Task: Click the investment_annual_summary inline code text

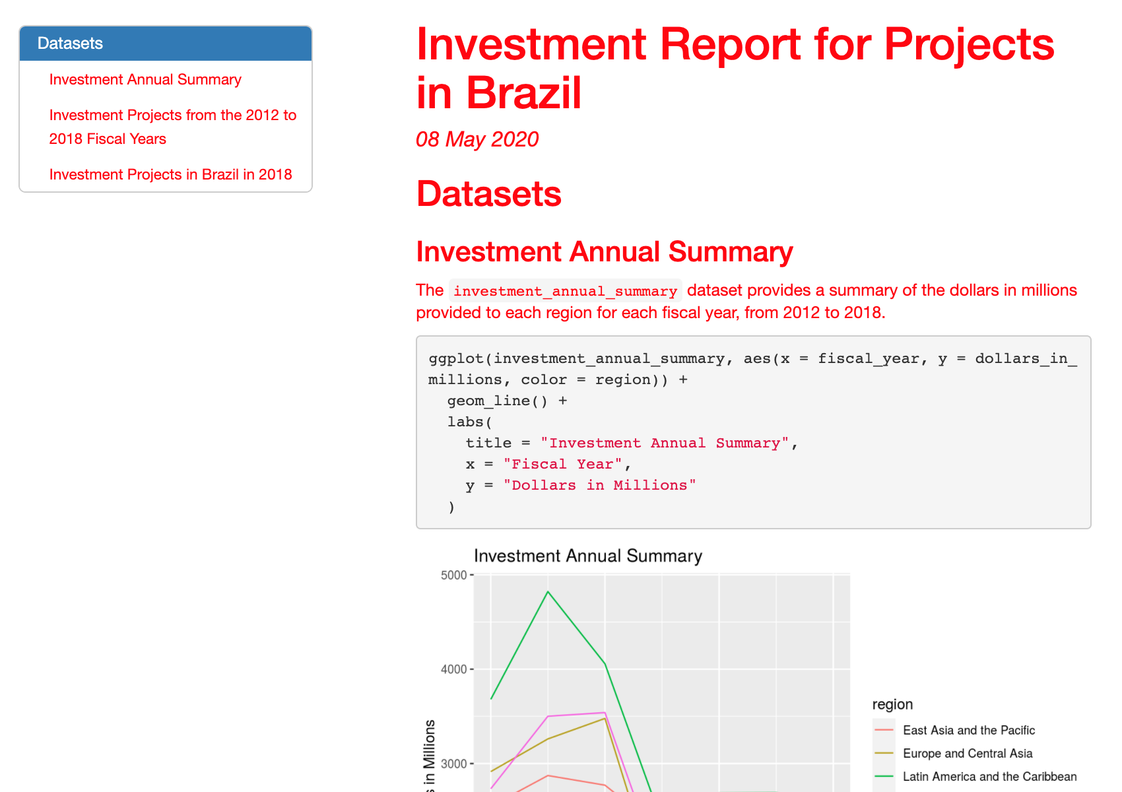Action: [x=565, y=291]
